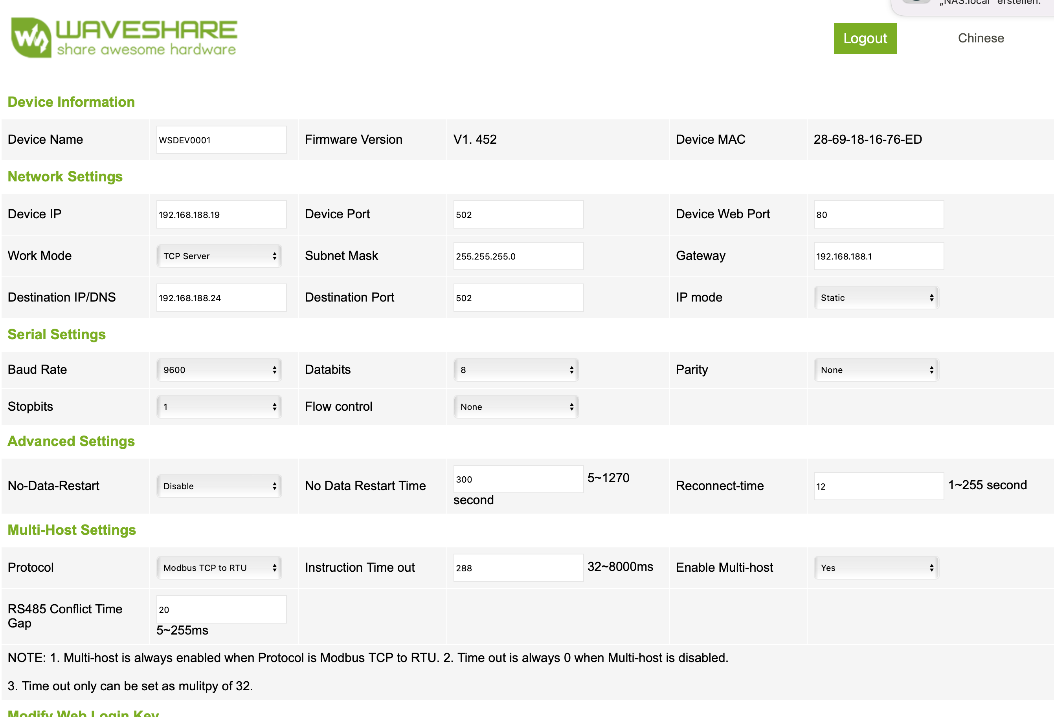The width and height of the screenshot is (1054, 717).
Task: Switch language to Chinese
Action: 981,38
